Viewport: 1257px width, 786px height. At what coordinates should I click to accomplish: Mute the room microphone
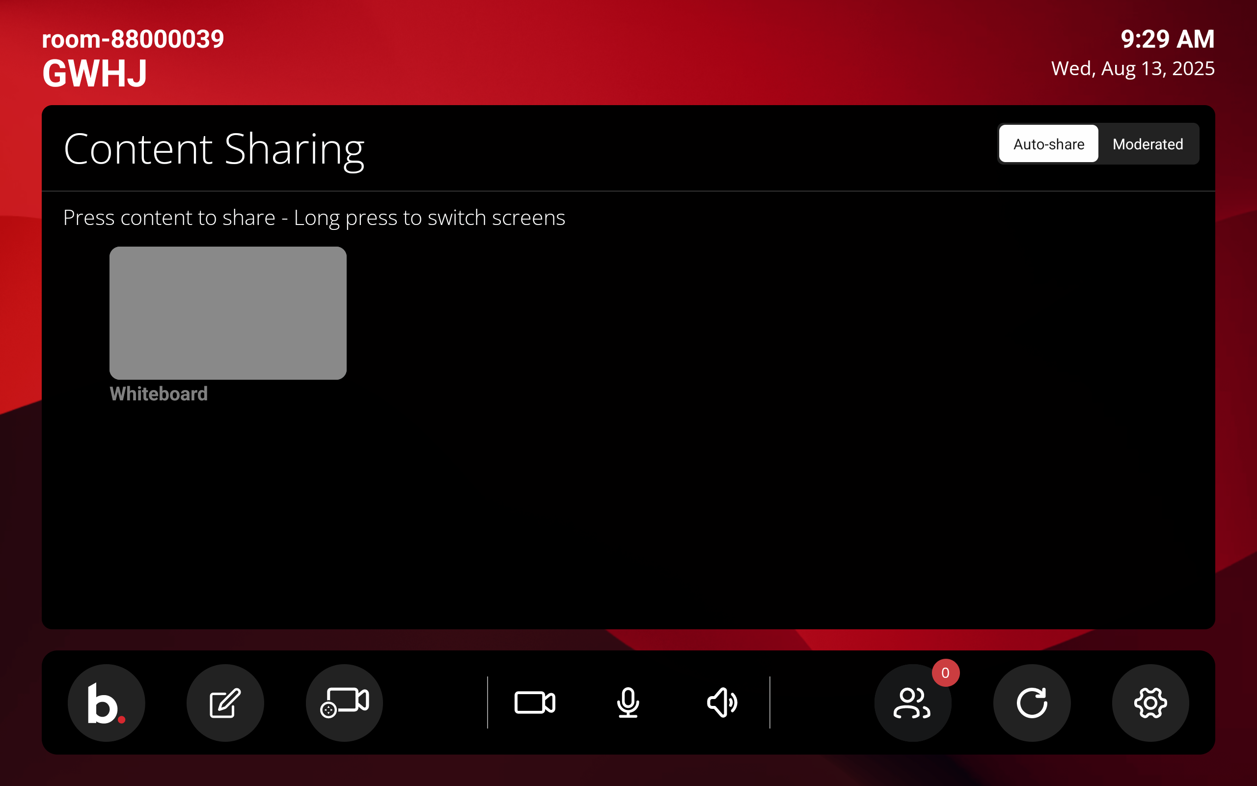[x=628, y=703]
